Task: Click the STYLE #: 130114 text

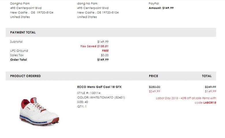Action: [89, 93]
